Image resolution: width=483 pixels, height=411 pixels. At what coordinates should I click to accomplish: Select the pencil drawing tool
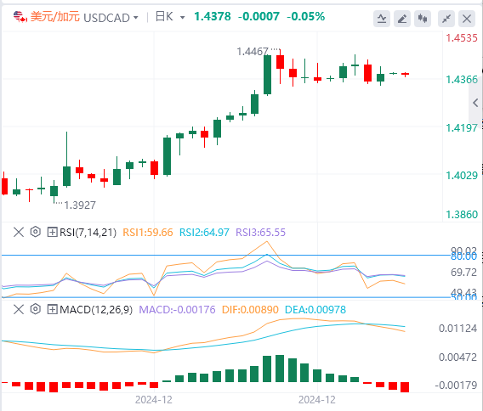(x=402, y=19)
